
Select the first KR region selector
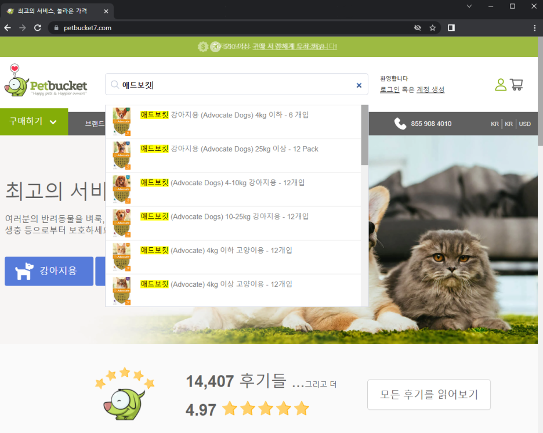click(495, 124)
